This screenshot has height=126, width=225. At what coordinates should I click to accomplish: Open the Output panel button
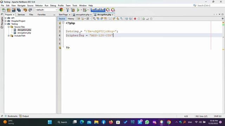(24, 116)
